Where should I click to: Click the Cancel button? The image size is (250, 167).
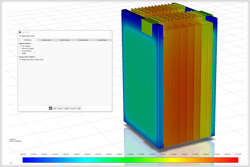click(x=73, y=108)
